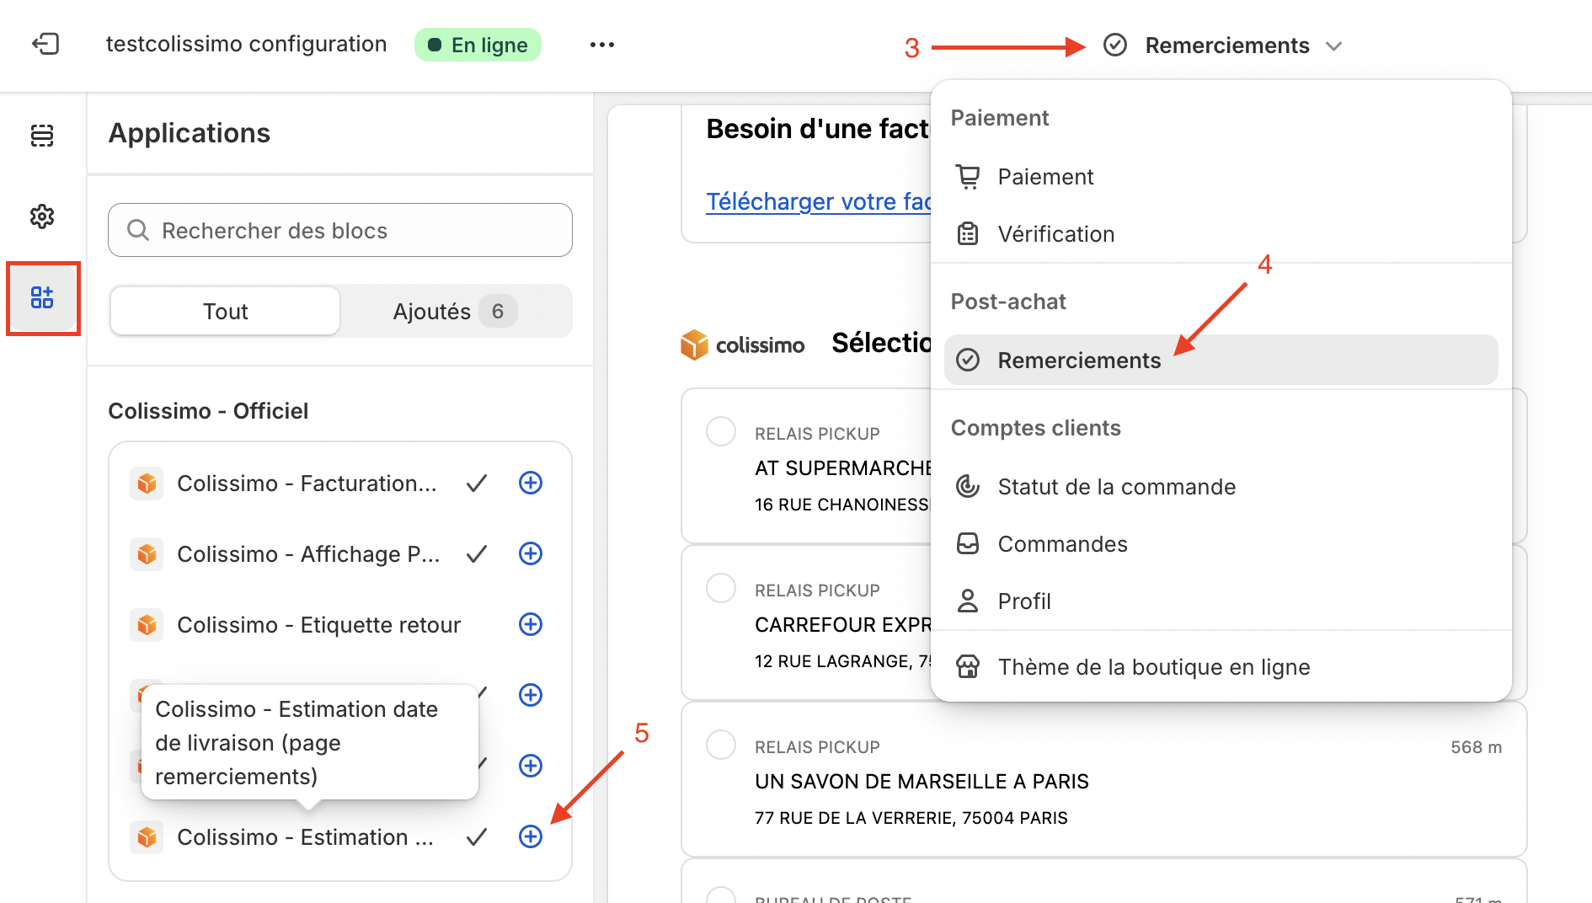Click the Colissimo - Facturation... block name
The image size is (1592, 903).
(x=307, y=484)
